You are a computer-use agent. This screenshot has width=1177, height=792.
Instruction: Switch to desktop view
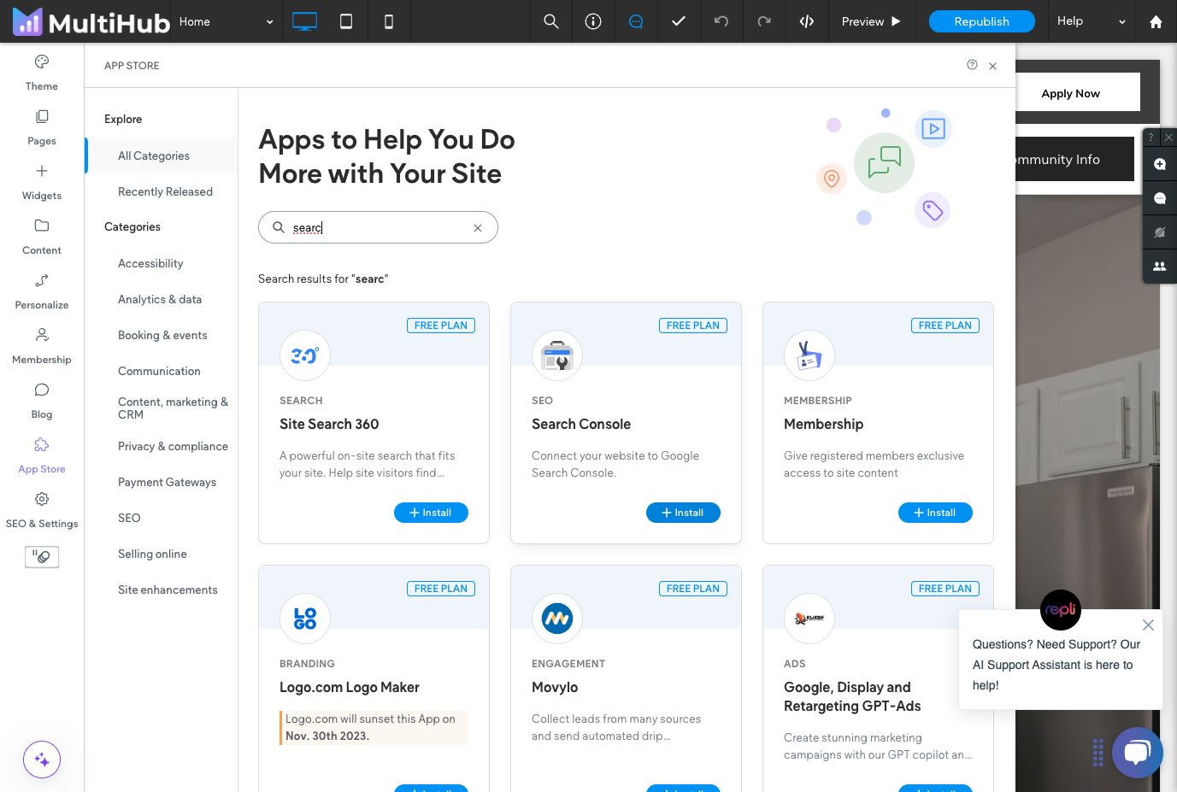coord(304,21)
